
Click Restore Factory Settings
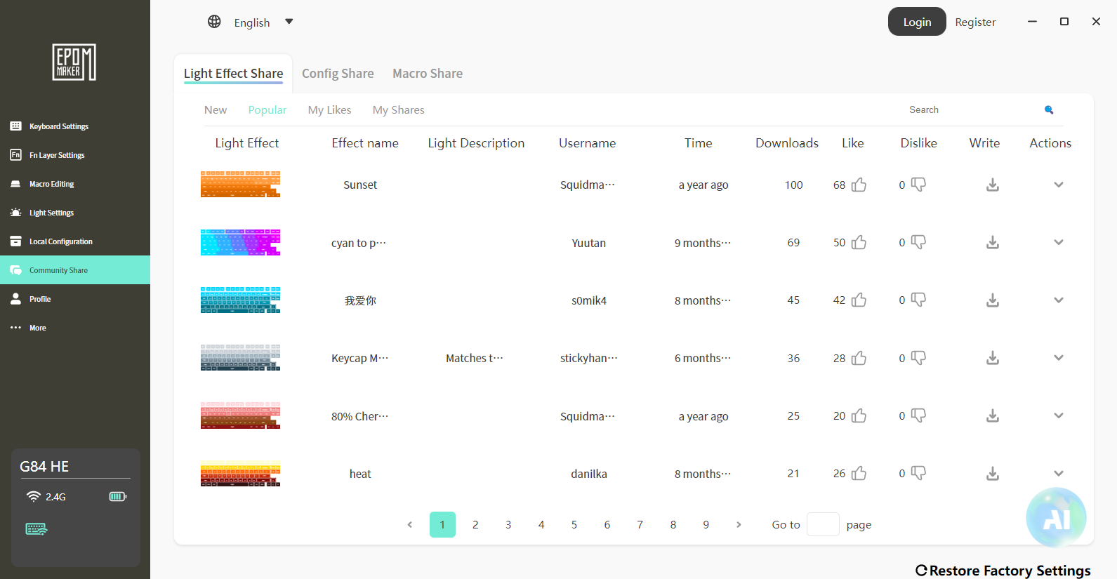coord(1003,570)
